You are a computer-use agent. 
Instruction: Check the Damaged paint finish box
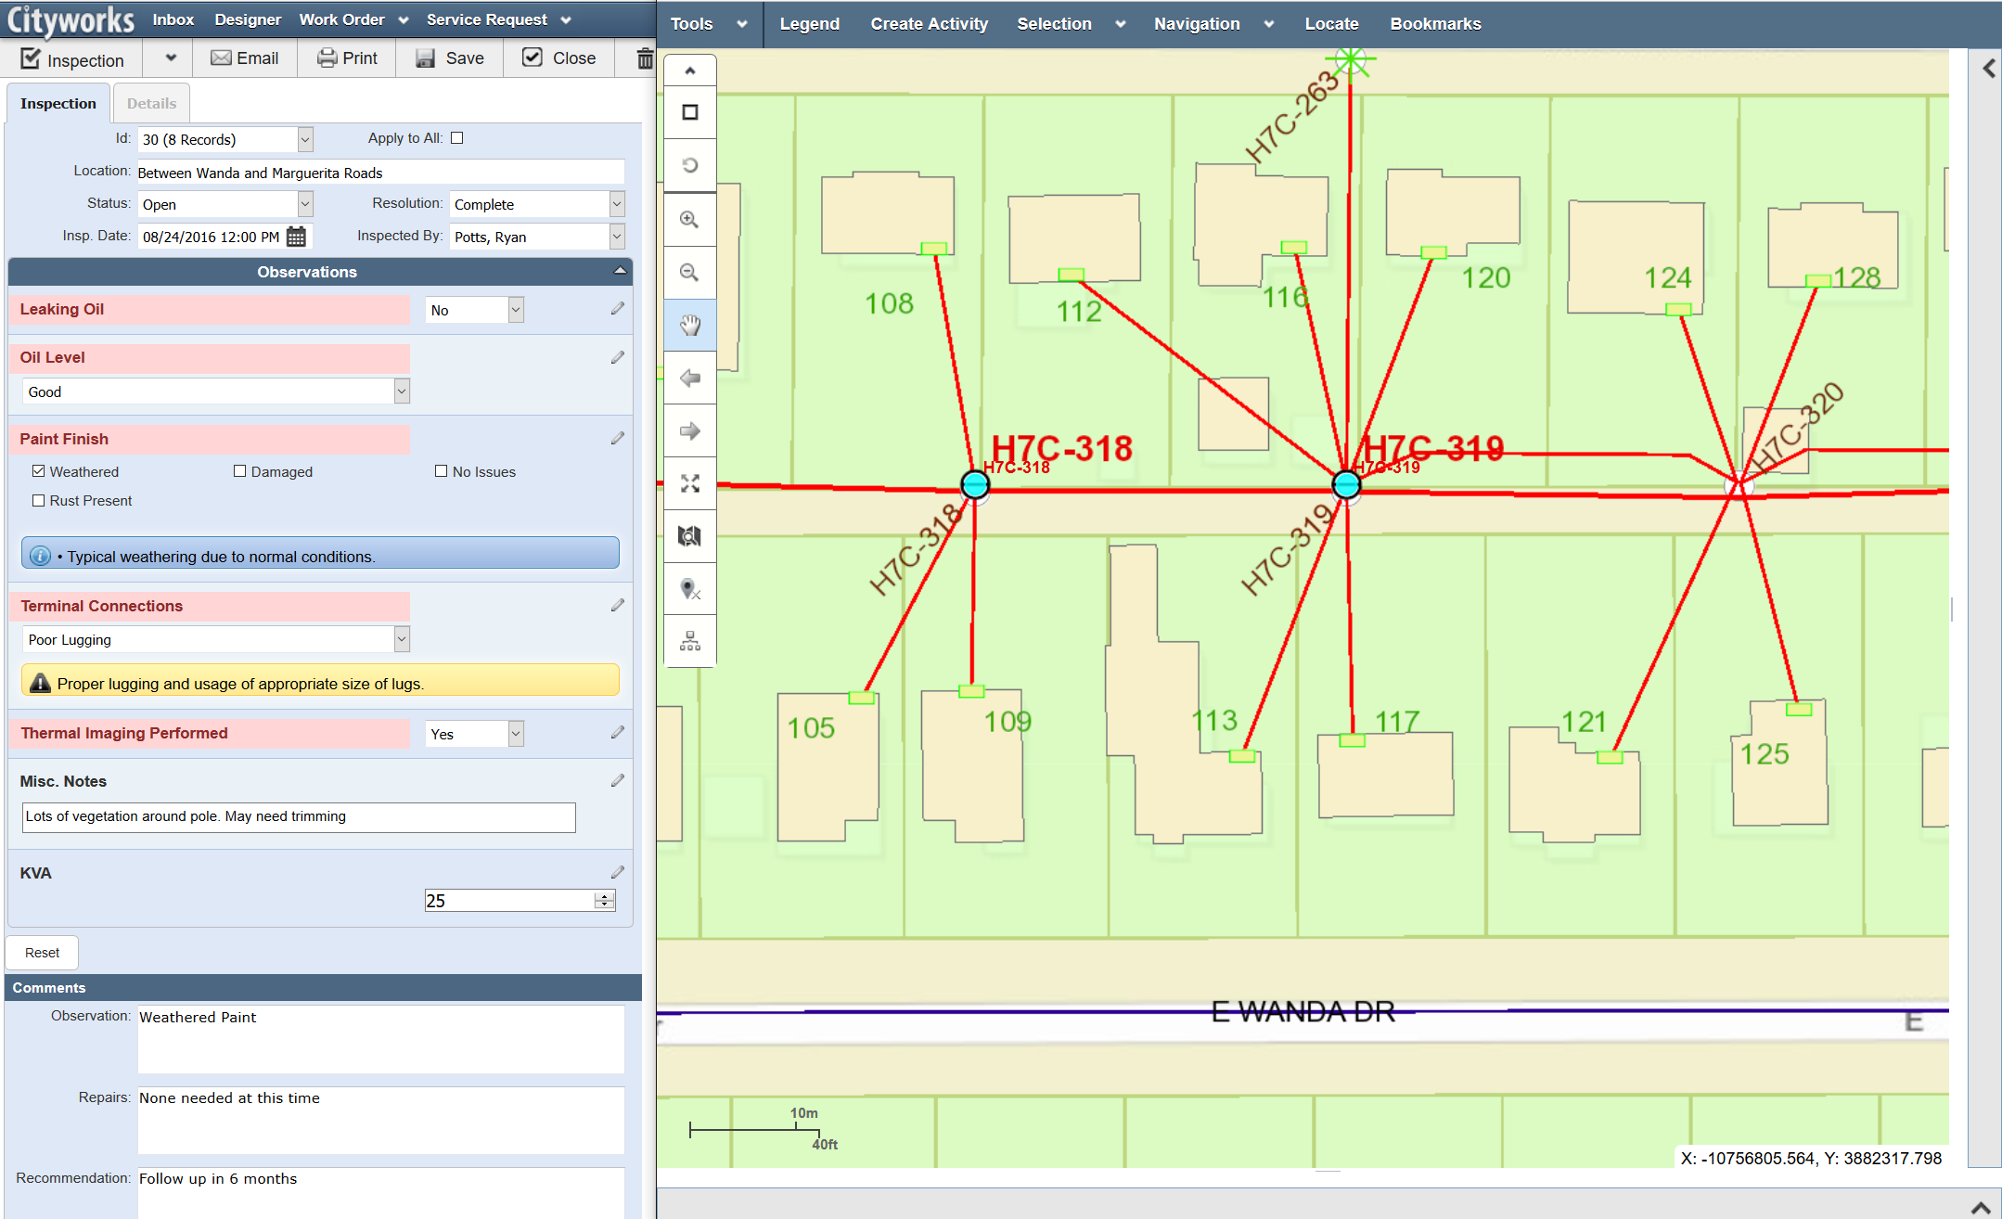tap(240, 471)
